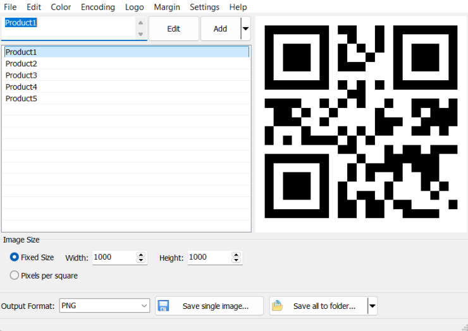Image resolution: width=468 pixels, height=331 pixels.
Task: Select Product4 in the list
Action: (x=126, y=87)
